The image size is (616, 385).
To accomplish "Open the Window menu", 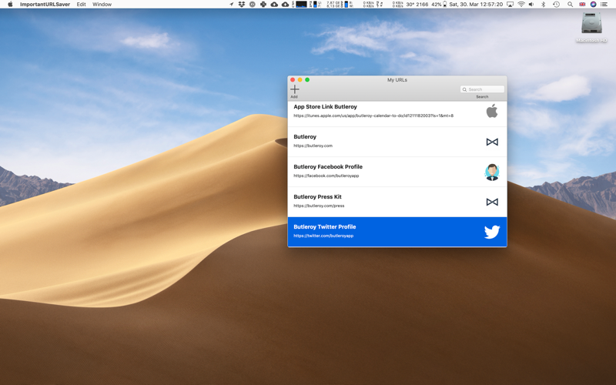I will [x=102, y=5].
